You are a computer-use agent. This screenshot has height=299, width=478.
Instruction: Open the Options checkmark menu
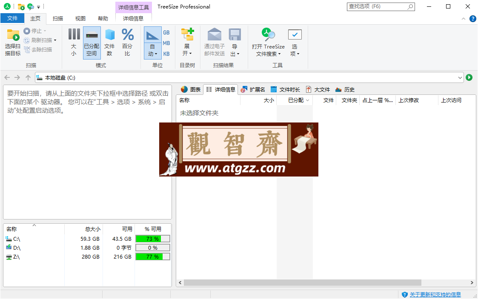tap(295, 43)
